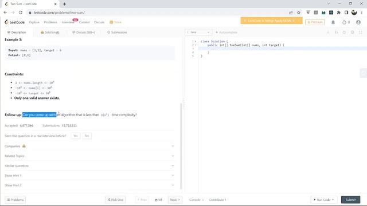Open the Console panel dropdown
The height and width of the screenshot is (206, 367).
(196, 200)
